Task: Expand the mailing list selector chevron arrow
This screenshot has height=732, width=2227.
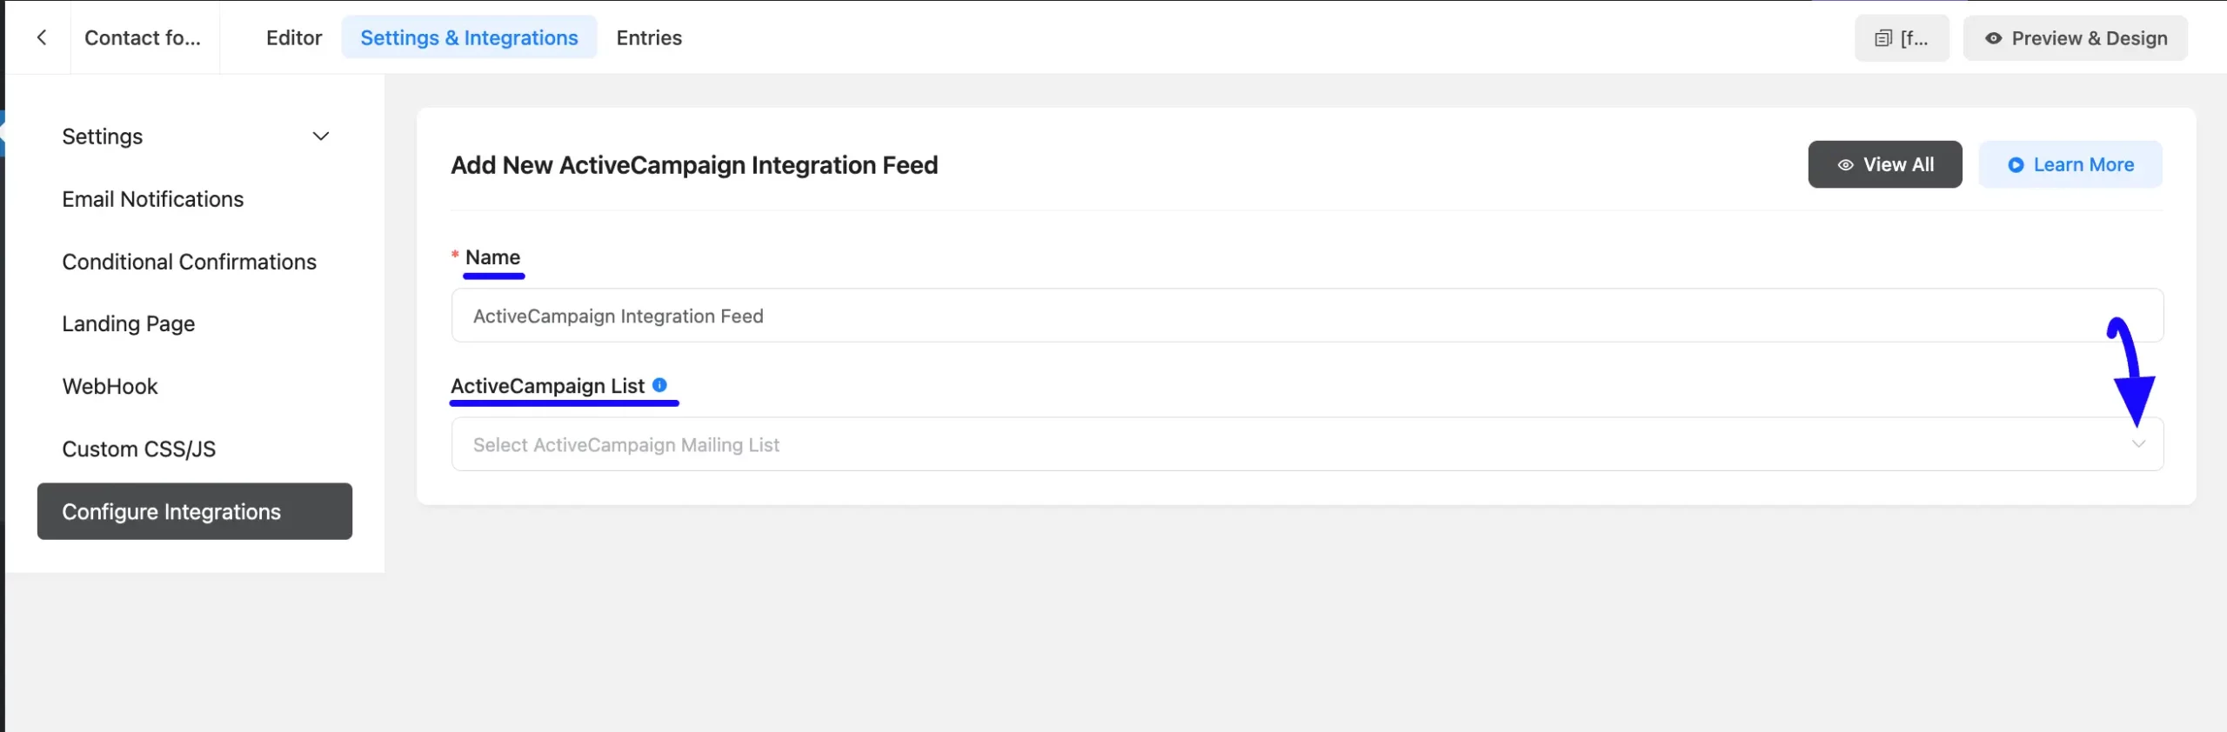Action: (2140, 443)
